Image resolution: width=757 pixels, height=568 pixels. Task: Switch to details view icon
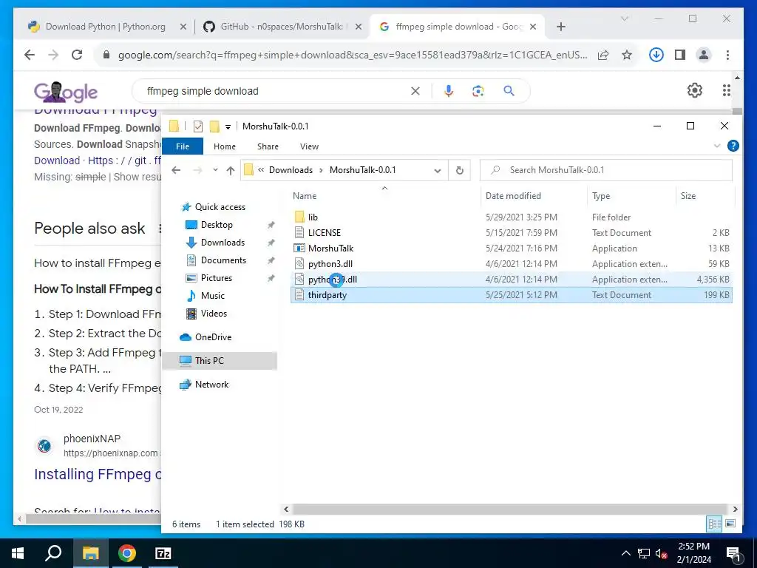point(714,524)
